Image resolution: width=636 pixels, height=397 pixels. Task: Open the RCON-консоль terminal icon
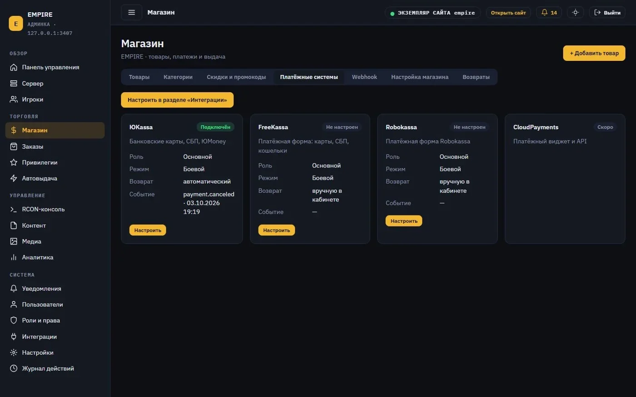click(14, 209)
